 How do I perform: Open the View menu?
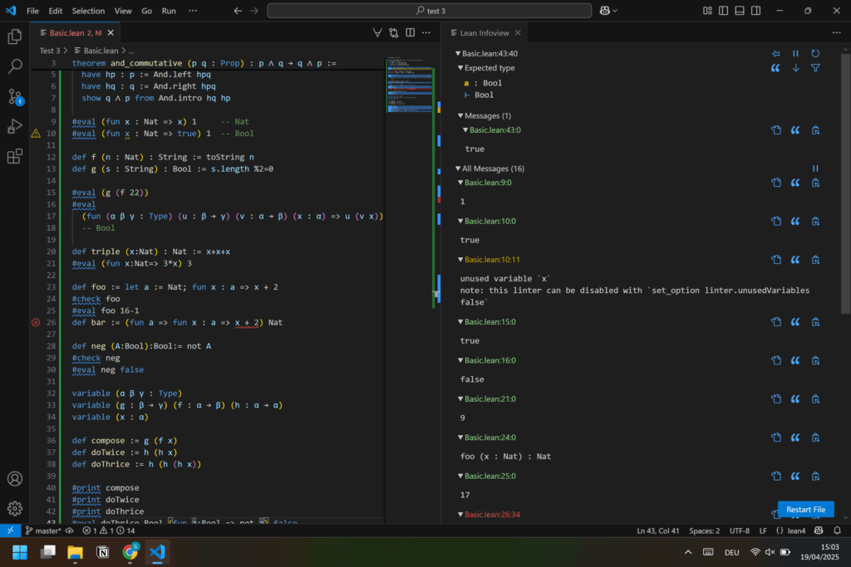(123, 11)
